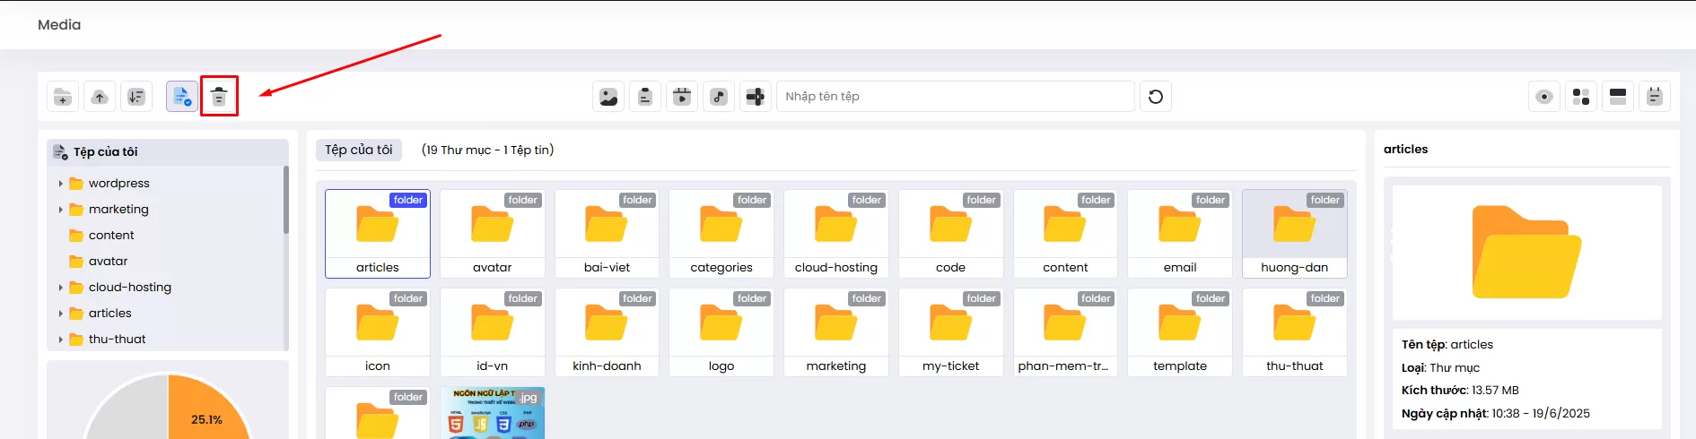
Task: Click the refresh icon beside search
Action: 1156,97
